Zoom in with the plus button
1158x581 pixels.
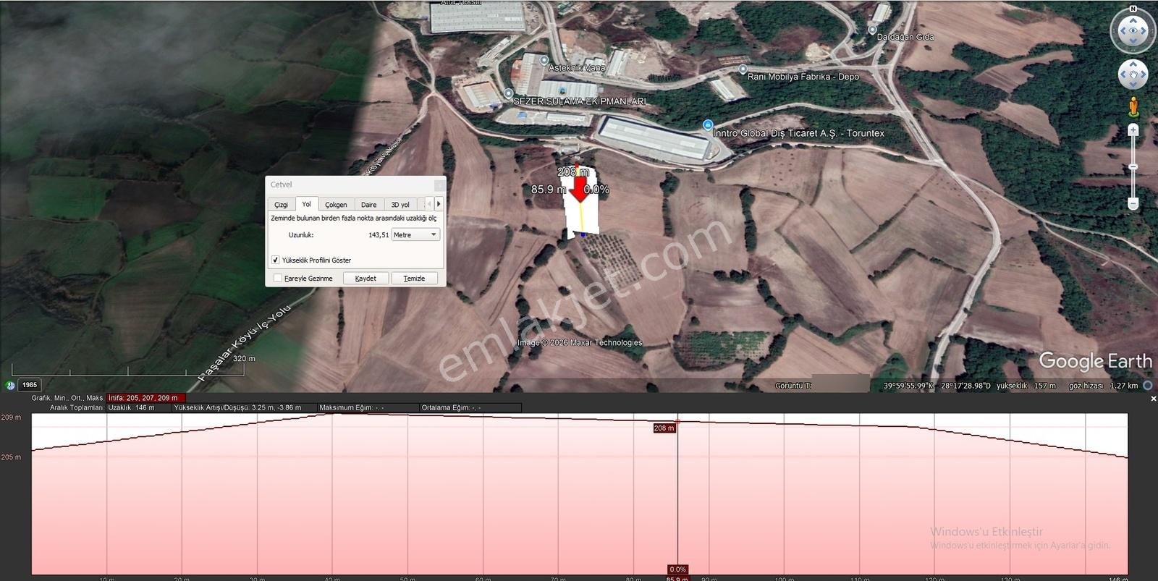tap(1133, 130)
